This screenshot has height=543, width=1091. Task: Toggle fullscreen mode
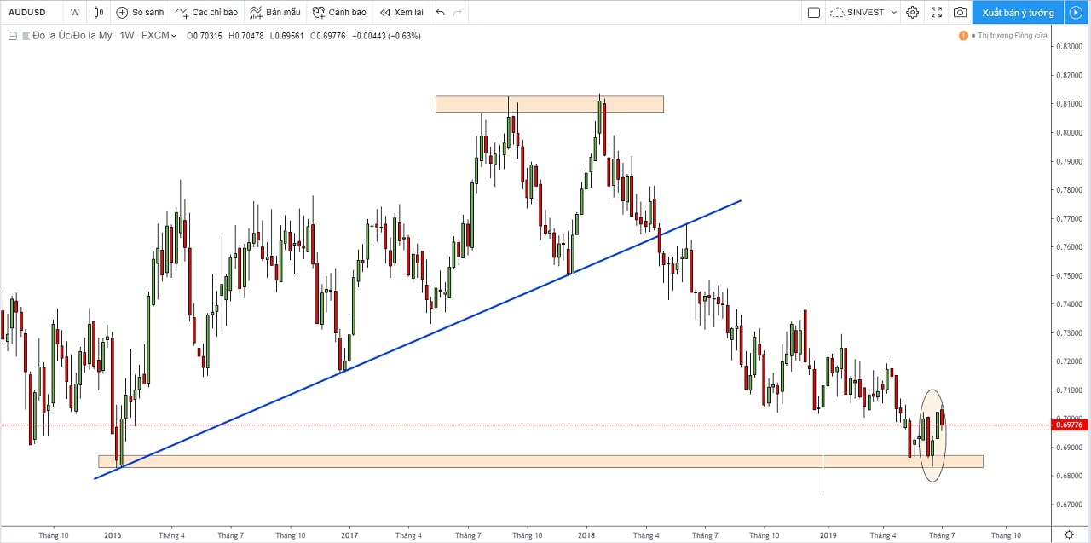click(x=936, y=12)
